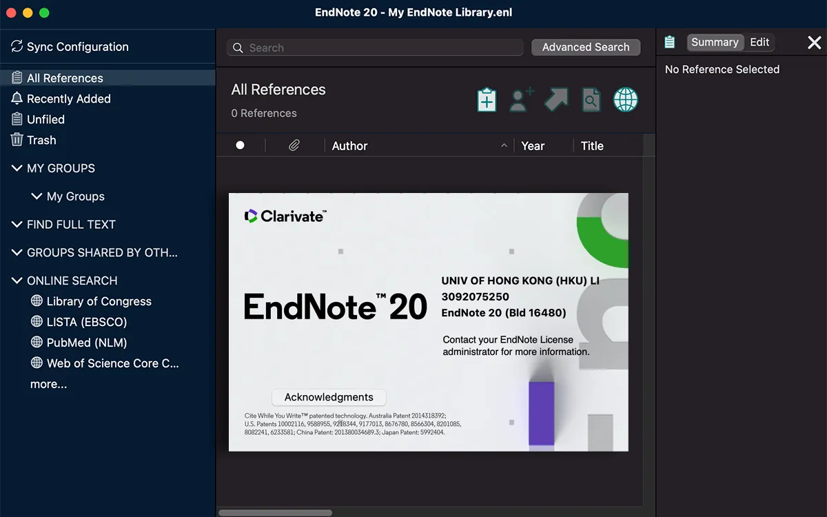Click the Clarivate logo on splash
The width and height of the screenshot is (827, 517).
[285, 216]
